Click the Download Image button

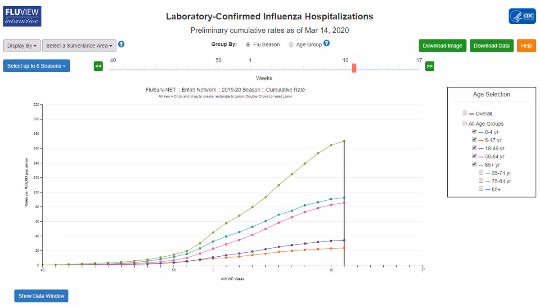point(442,45)
